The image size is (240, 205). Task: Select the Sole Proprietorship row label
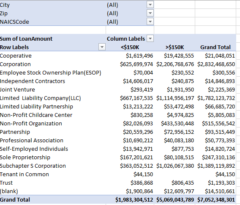[x=25, y=158]
